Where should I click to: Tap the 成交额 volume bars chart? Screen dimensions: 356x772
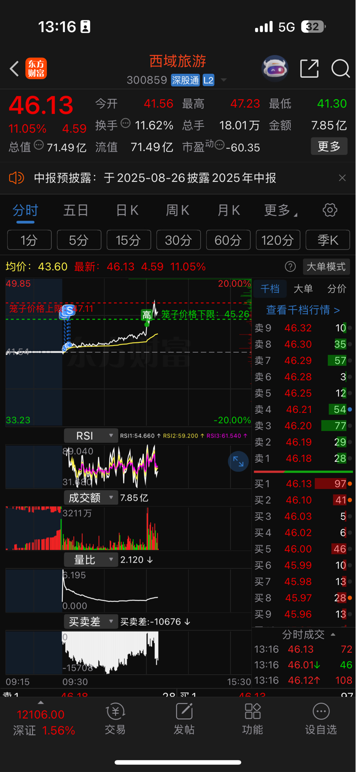(128, 529)
